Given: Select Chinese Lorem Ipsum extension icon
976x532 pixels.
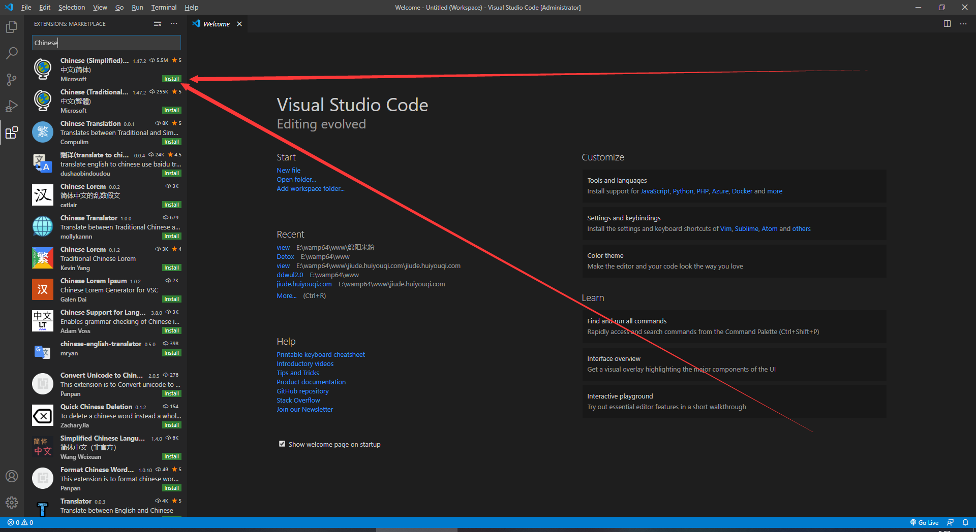Looking at the screenshot, I should [43, 289].
